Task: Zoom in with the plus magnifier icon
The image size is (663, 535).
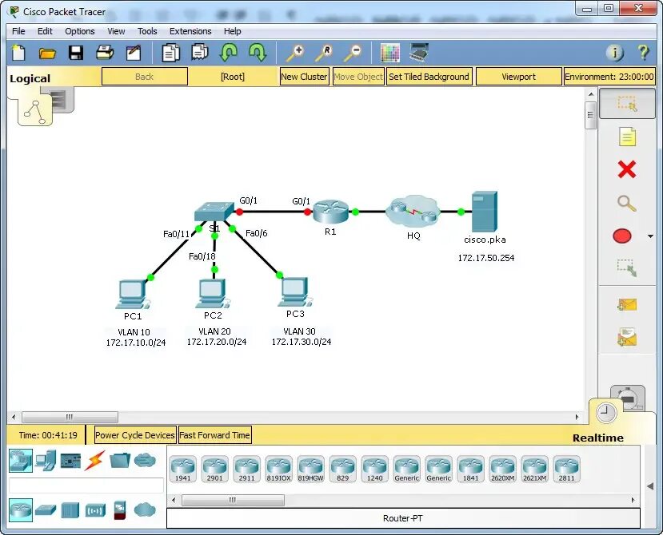Action: pos(295,53)
